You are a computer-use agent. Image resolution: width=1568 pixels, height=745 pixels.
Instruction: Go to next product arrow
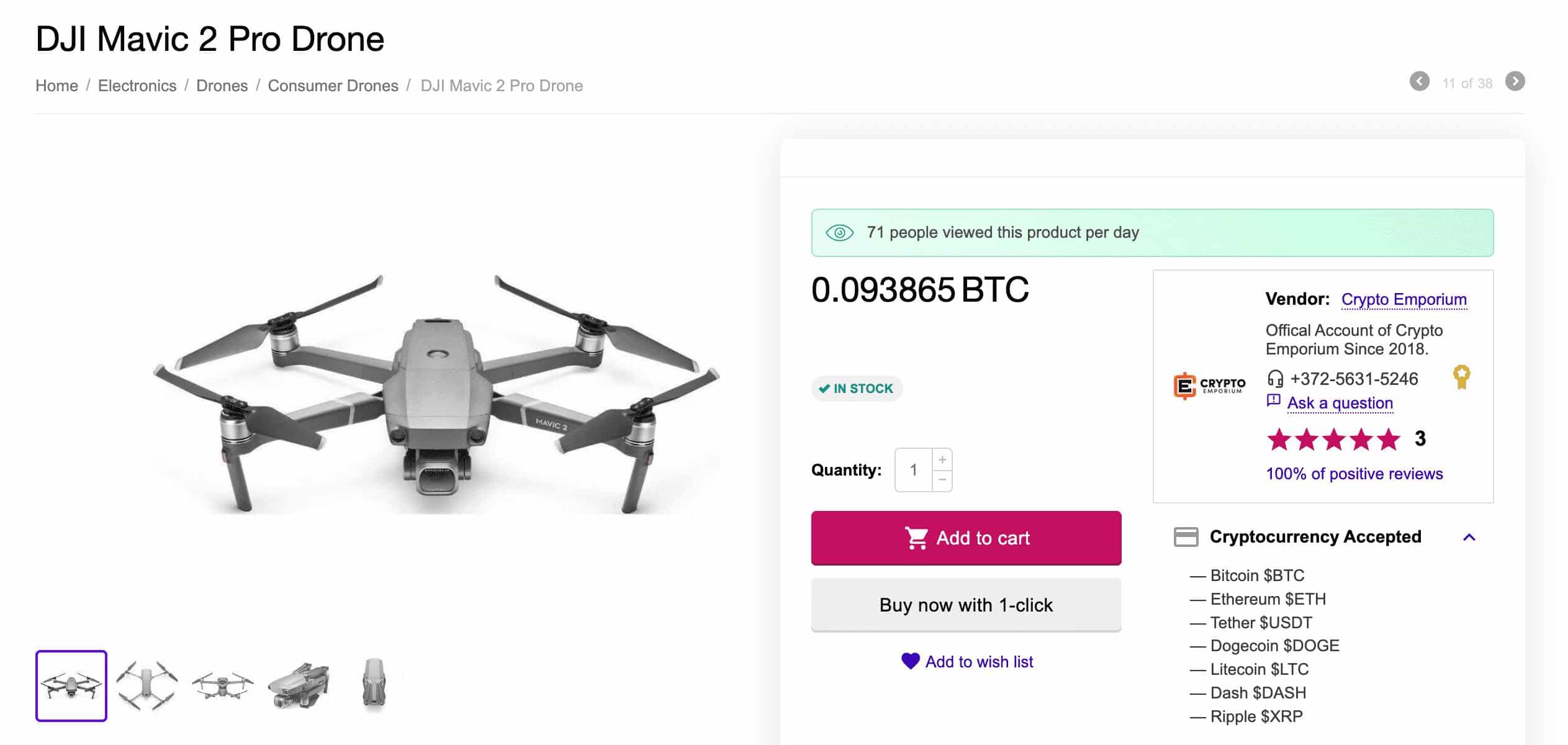click(1515, 81)
